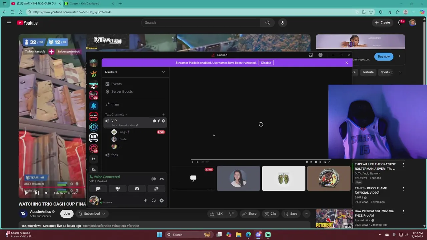Disconnect from the Discord voice channel
427x240 pixels.
[x=162, y=179]
